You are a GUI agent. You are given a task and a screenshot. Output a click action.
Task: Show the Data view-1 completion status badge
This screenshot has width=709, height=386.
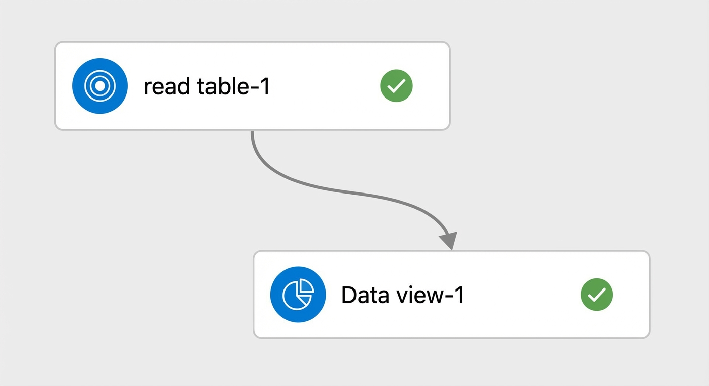[597, 295]
